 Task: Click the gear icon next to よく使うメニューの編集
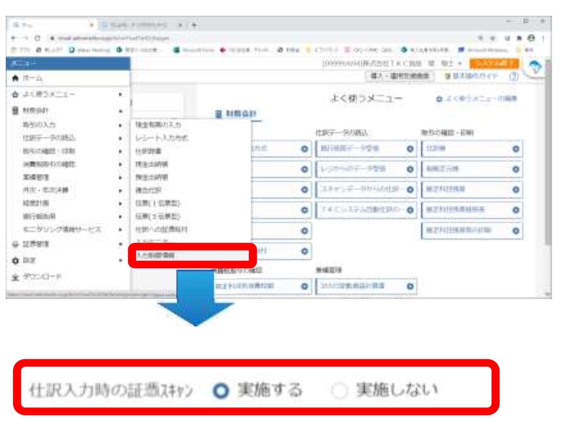click(x=439, y=99)
